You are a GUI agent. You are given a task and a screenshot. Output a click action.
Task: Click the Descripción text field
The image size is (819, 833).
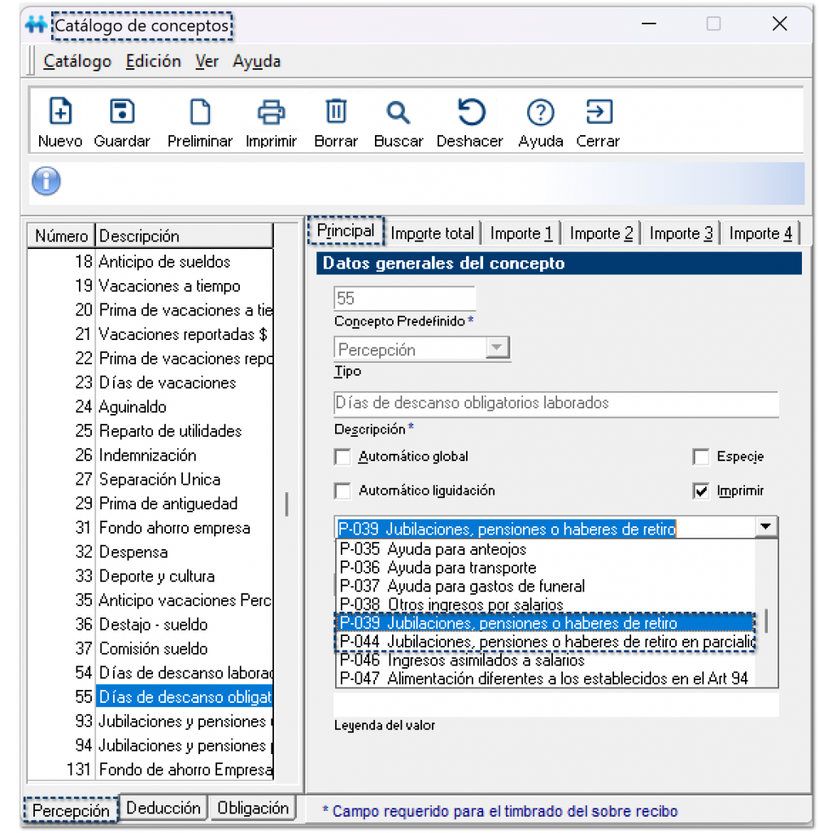(555, 403)
